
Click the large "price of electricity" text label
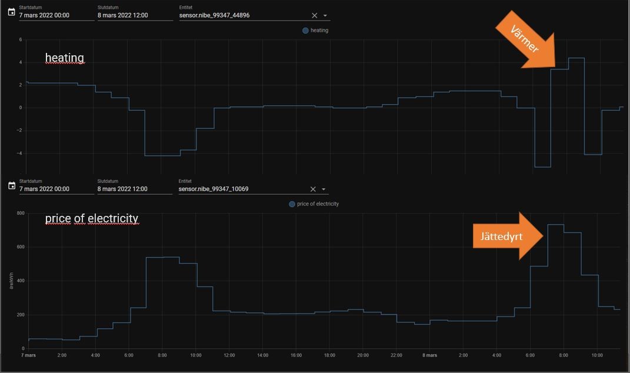[x=92, y=218]
